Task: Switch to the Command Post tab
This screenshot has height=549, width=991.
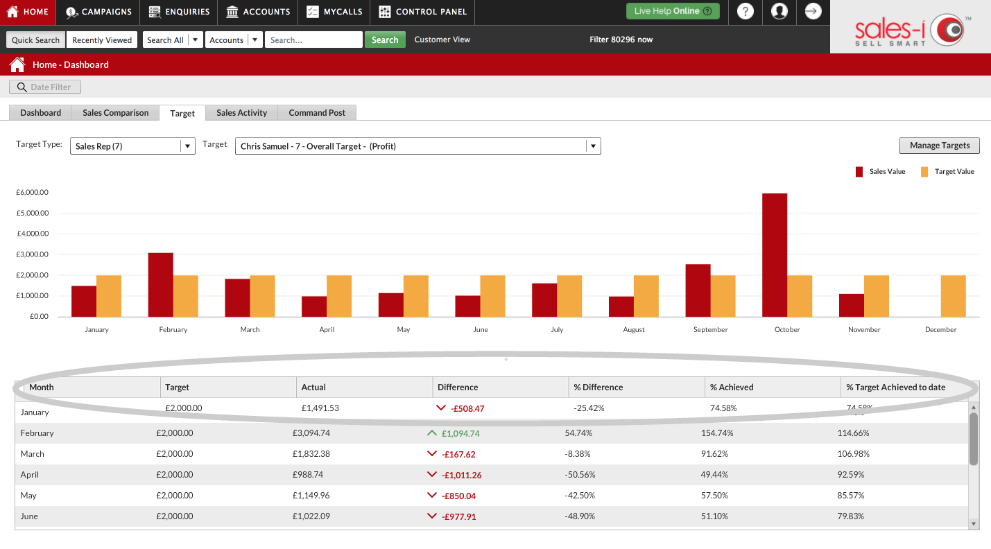Action: 317,112
